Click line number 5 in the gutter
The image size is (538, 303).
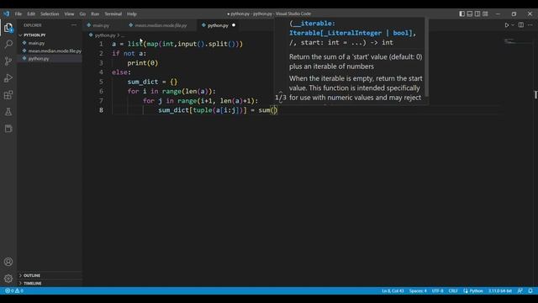pyautogui.click(x=101, y=82)
